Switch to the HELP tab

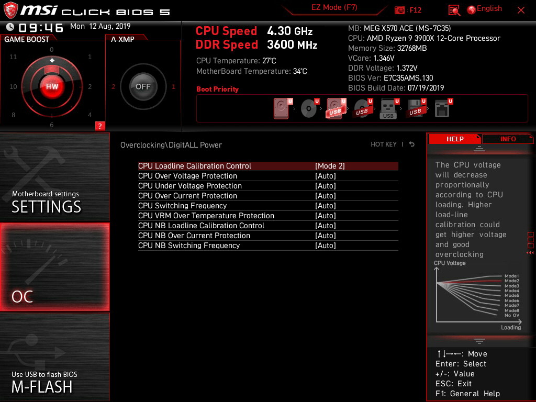coord(455,139)
